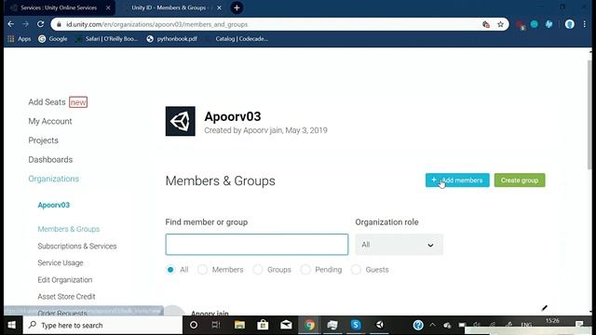Open a new browser tab
596x335 pixels.
click(237, 7)
